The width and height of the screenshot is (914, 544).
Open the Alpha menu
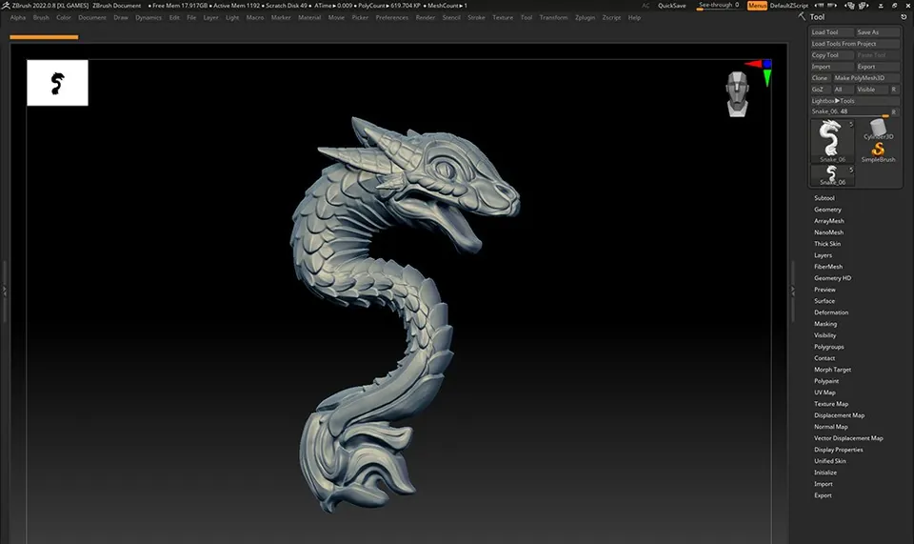coord(18,17)
